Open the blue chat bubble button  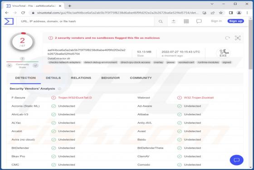point(236,160)
